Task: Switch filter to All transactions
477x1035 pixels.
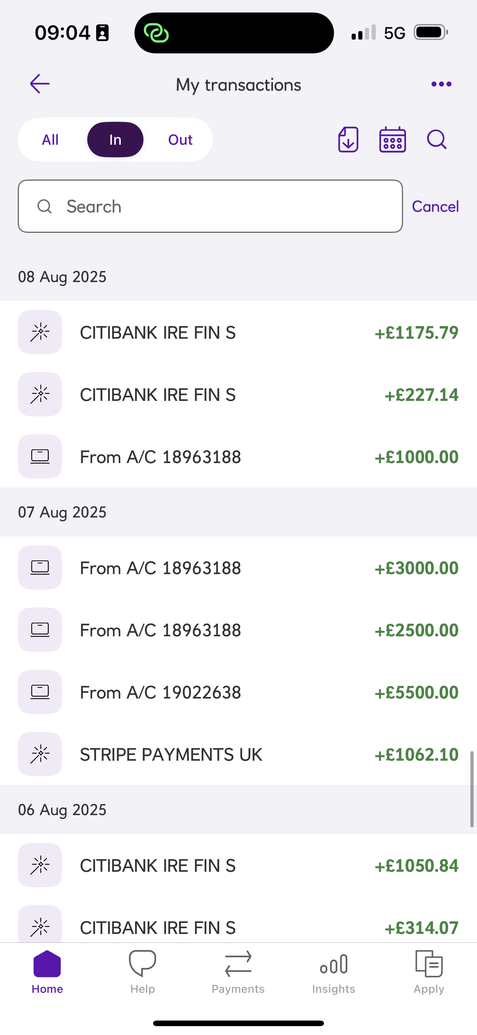Action: [50, 140]
